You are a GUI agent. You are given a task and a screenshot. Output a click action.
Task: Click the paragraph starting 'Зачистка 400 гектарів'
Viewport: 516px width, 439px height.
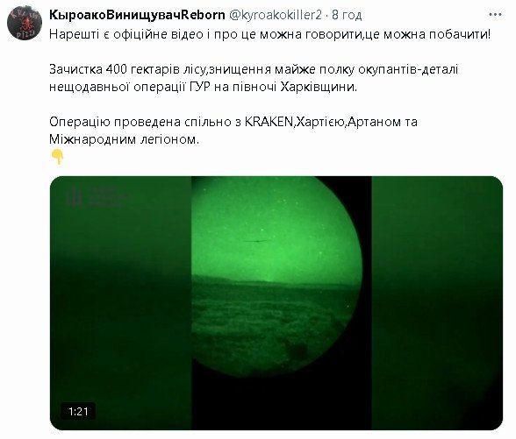254,78
